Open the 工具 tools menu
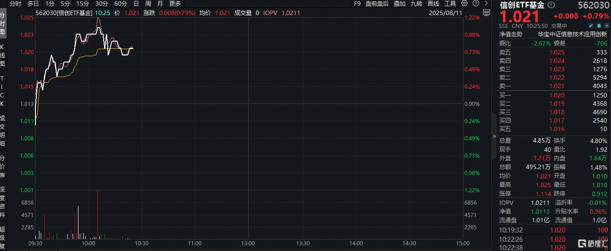The width and height of the screenshot is (611, 251). 450,4
